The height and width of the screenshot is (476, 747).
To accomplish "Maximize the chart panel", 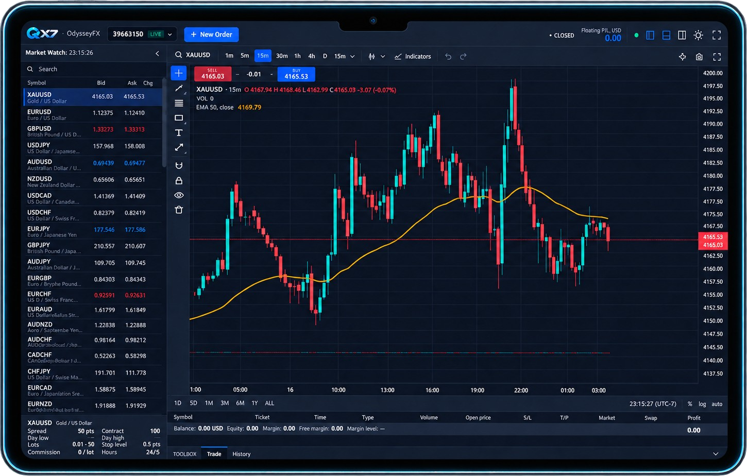I will [x=717, y=57].
